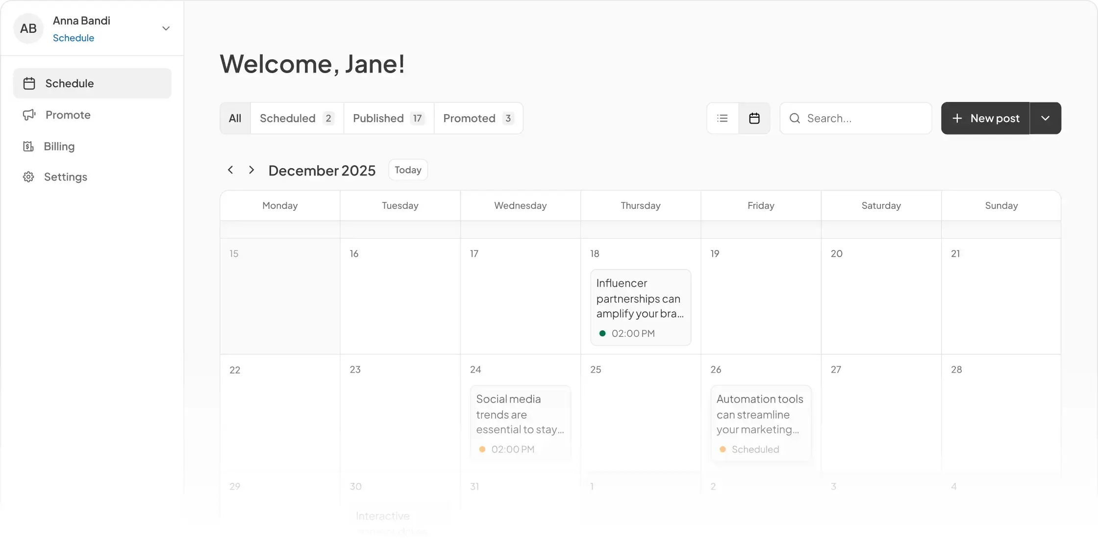Switch to calendar view icon

point(754,118)
